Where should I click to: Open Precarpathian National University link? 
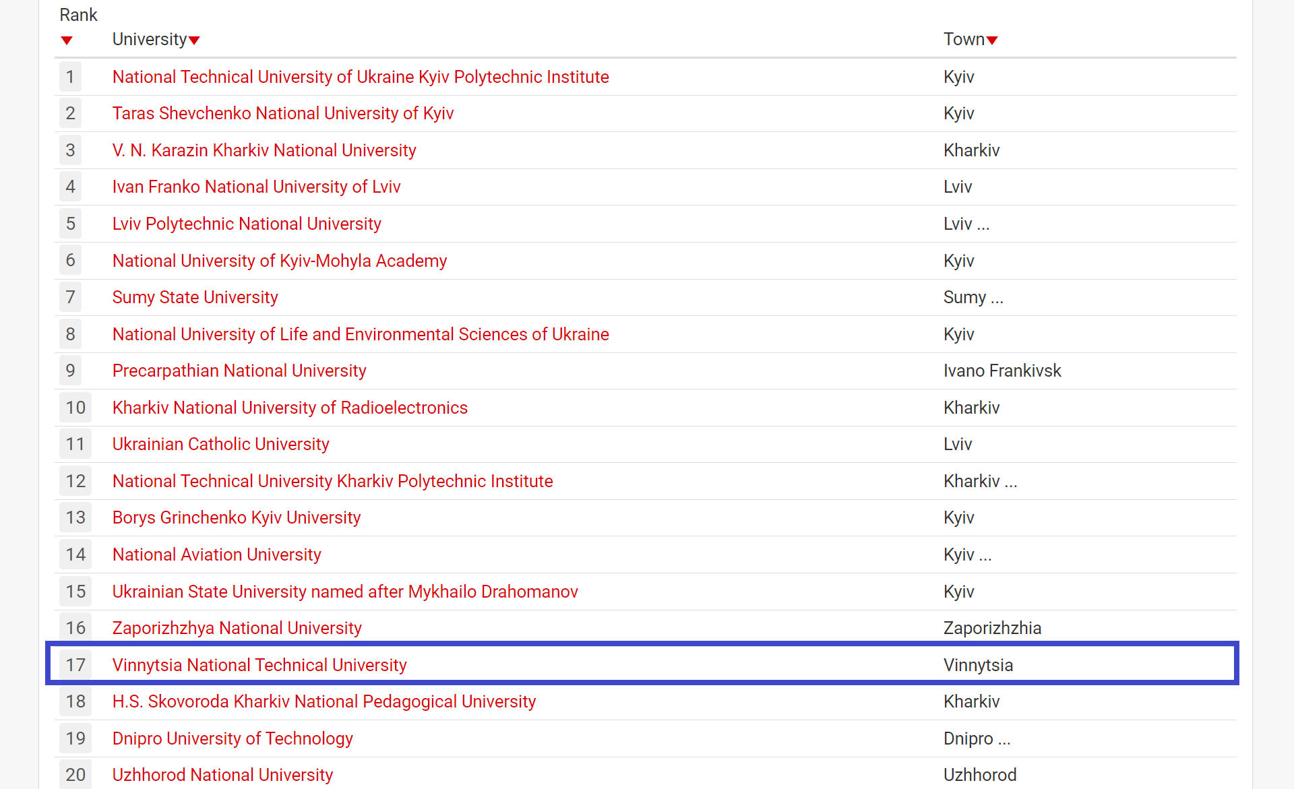click(x=239, y=371)
